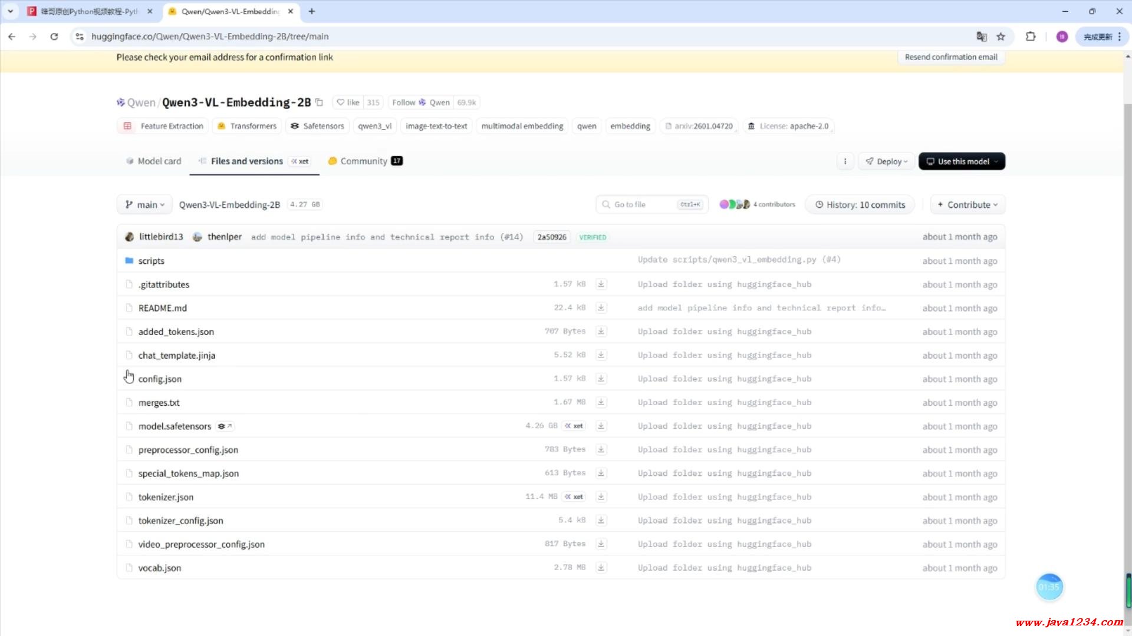Switch to the Model card tab

tap(153, 161)
